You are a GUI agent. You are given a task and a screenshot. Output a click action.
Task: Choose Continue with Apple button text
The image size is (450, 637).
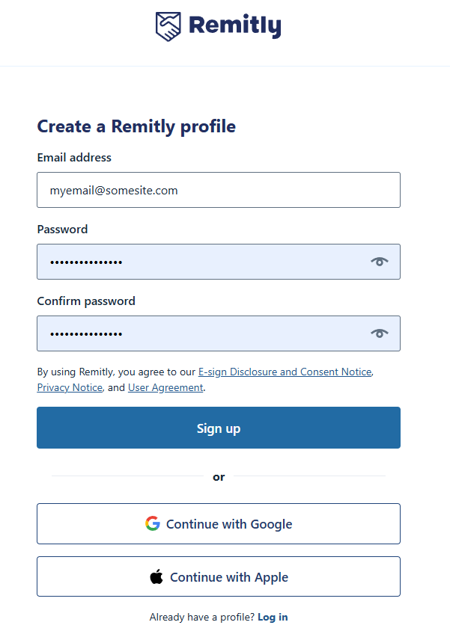point(229,577)
